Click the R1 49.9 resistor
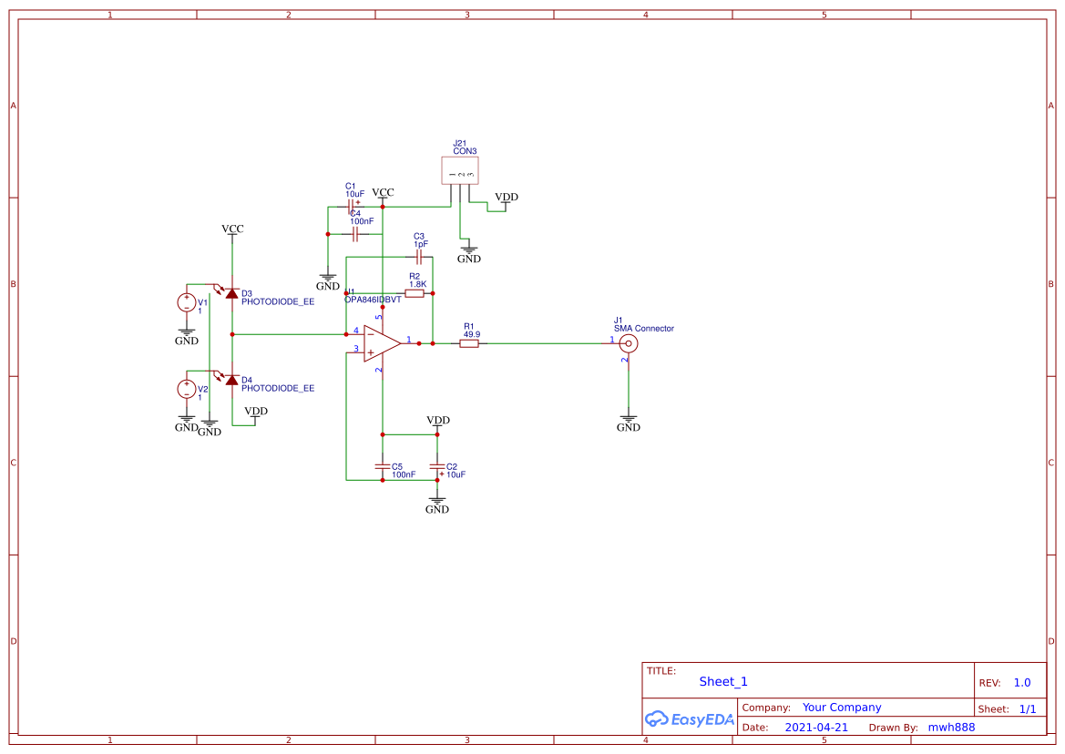The height and width of the screenshot is (754, 1065). click(470, 343)
